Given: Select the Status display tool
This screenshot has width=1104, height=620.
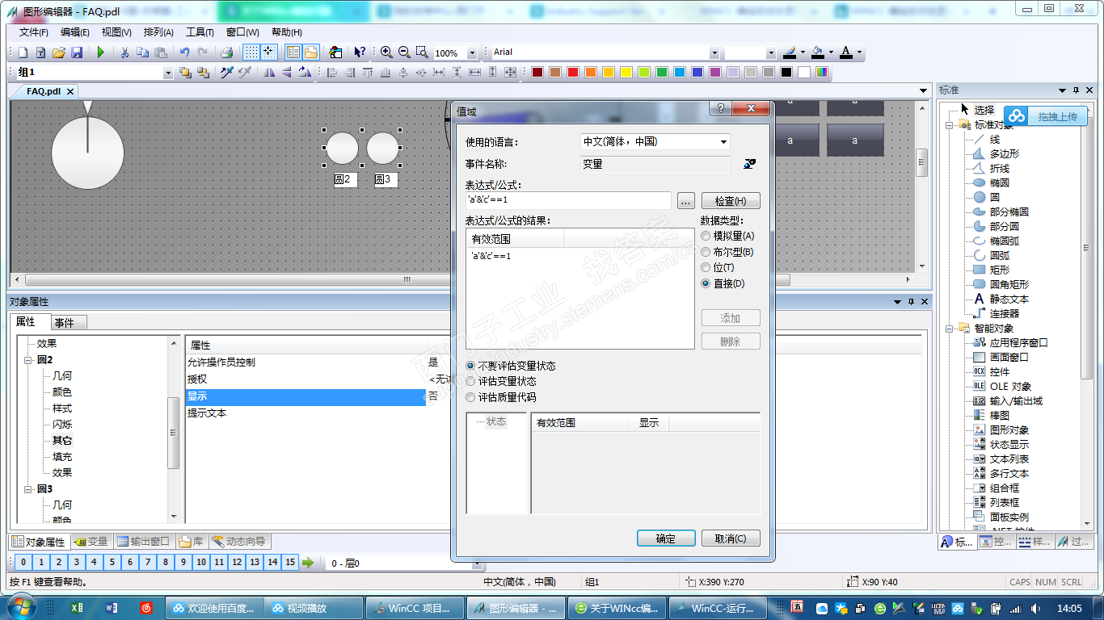Looking at the screenshot, I should coord(1001,444).
